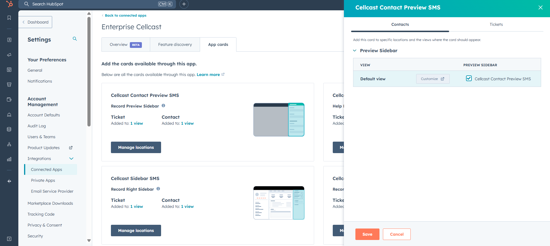Open the Learn more link
Screen dimensions: 550x246
tap(208, 75)
